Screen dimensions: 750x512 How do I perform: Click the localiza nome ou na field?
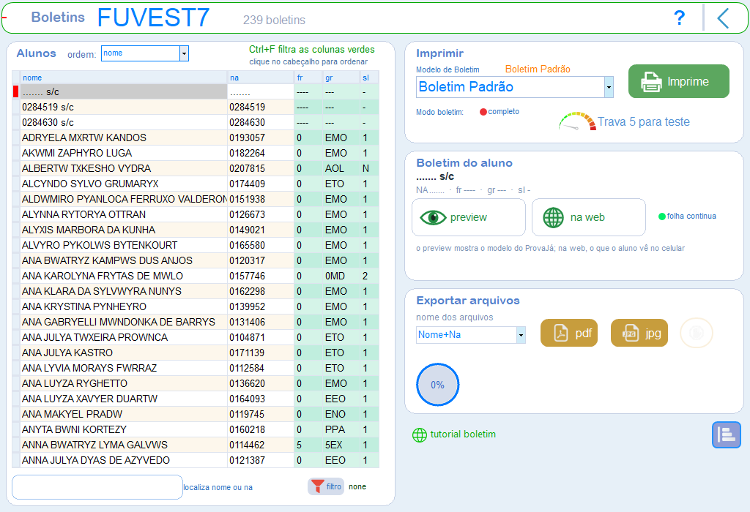97,487
